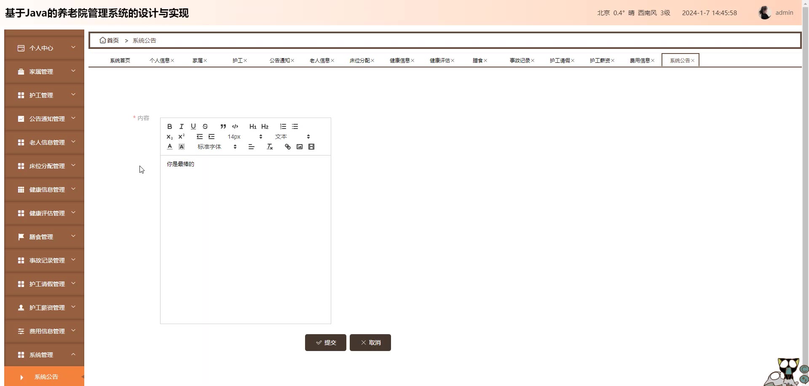Create a numbered list
Viewport: 809px width, 386px height.
[x=283, y=126]
